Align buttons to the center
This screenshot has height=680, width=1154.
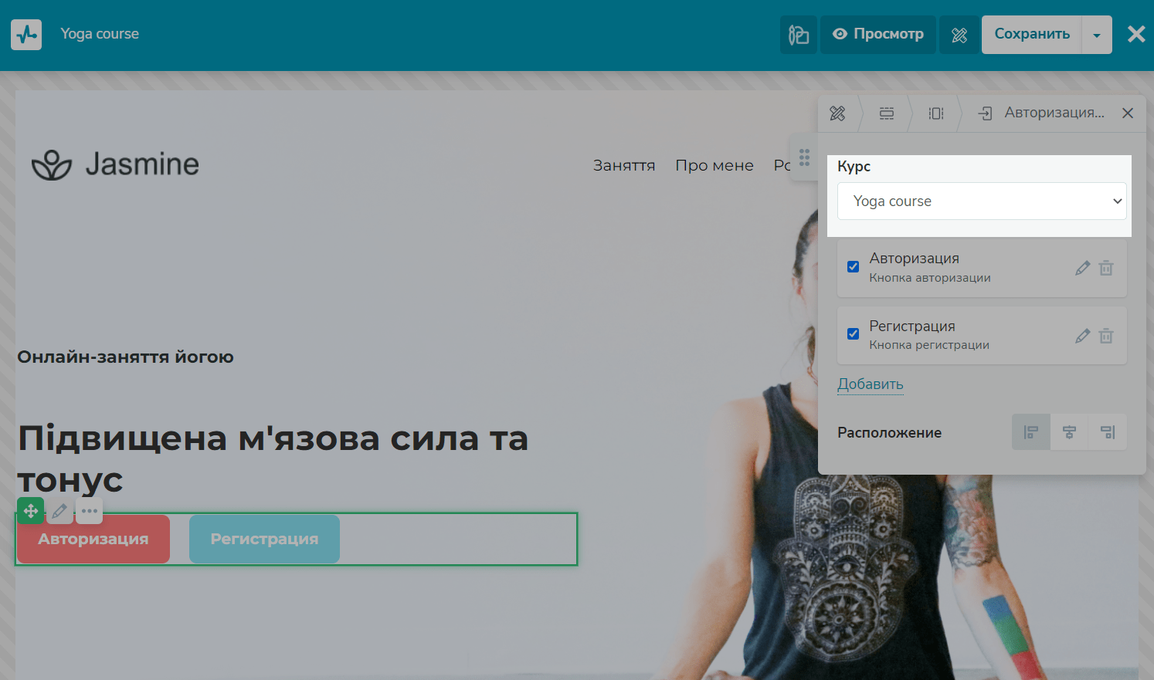pos(1069,432)
